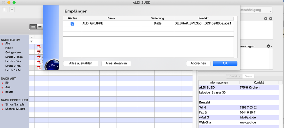
Task: Click the plus icon in the right panel
Action: click(x=266, y=19)
